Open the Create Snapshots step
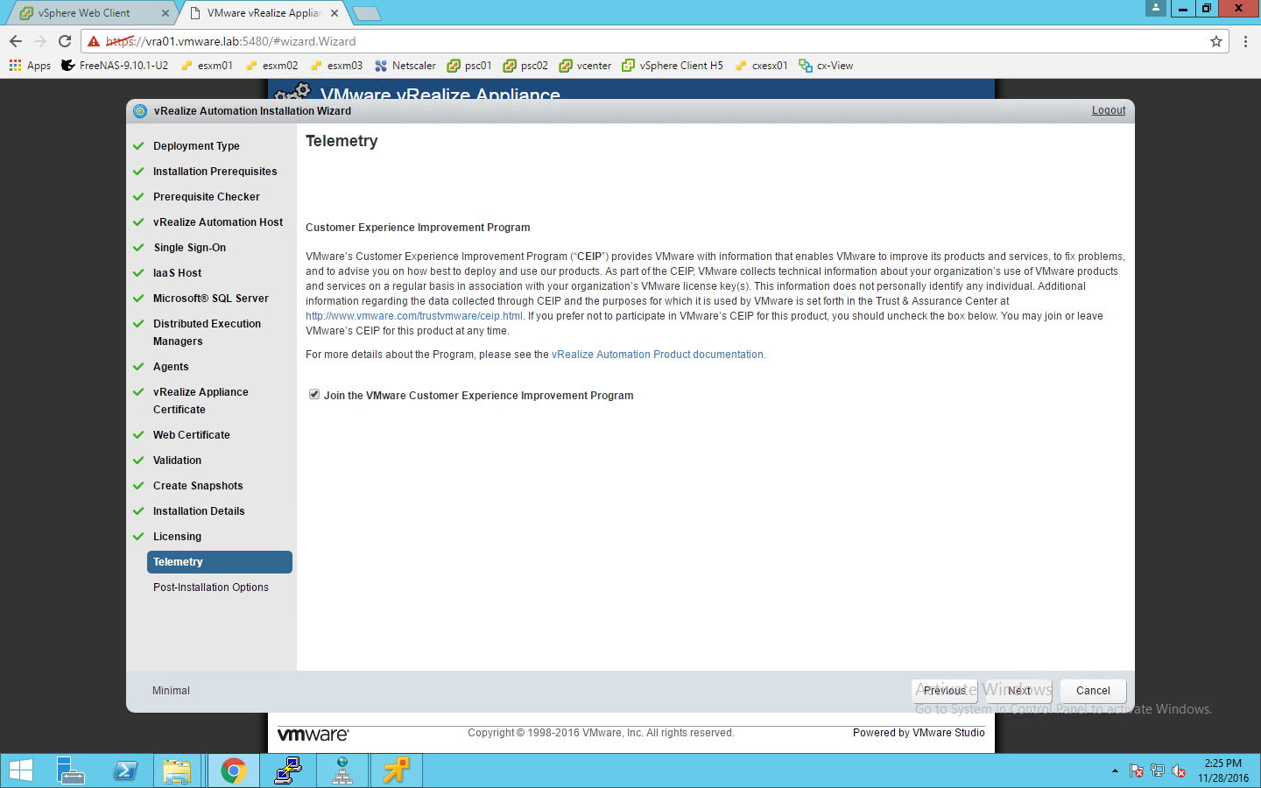This screenshot has width=1261, height=788. [198, 486]
